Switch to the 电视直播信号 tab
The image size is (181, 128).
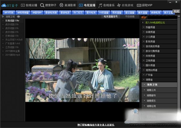click(x=111, y=17)
